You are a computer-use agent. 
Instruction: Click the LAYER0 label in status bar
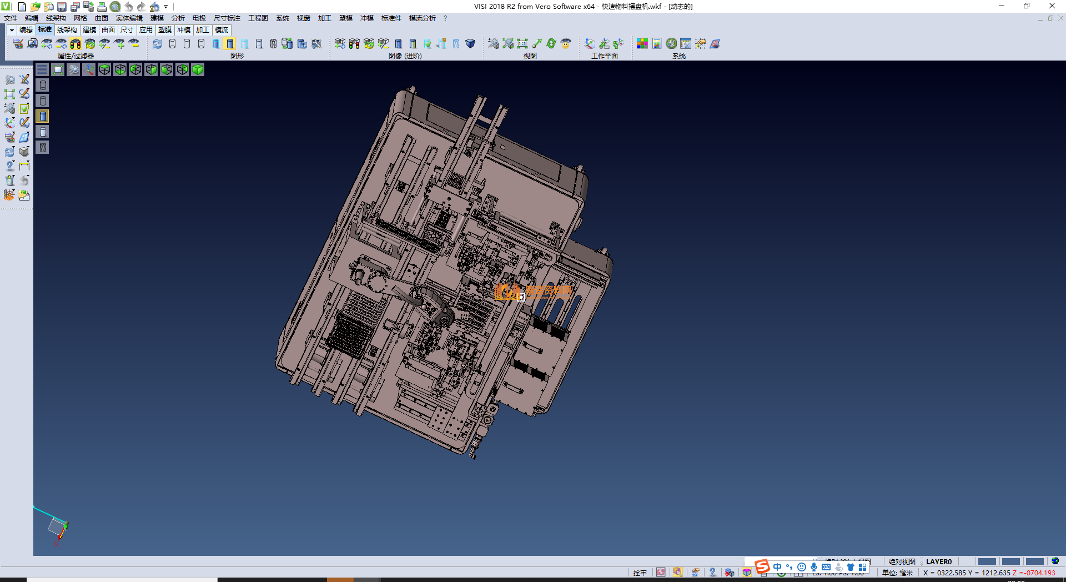click(x=938, y=561)
